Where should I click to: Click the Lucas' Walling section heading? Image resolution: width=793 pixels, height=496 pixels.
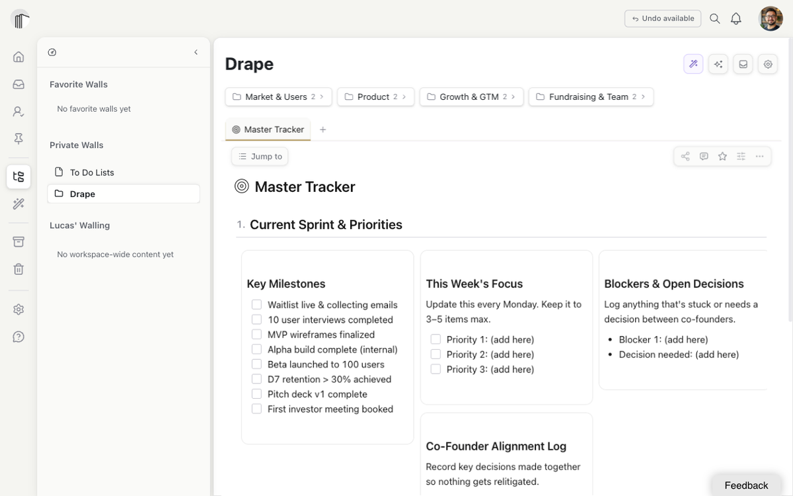click(80, 226)
